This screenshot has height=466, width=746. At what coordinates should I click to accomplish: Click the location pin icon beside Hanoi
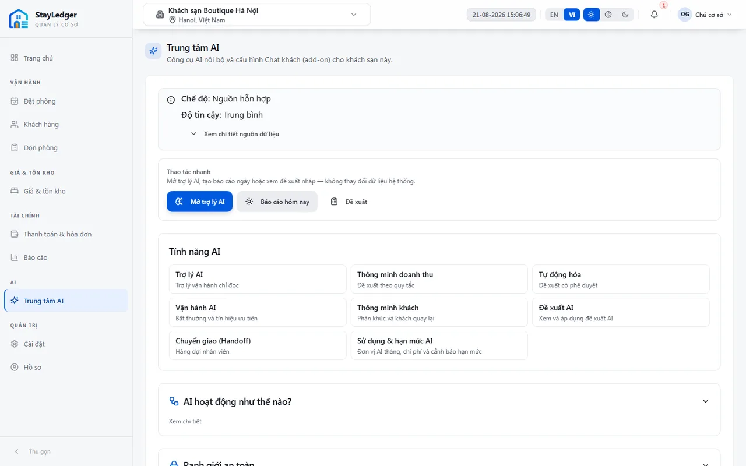click(x=173, y=20)
